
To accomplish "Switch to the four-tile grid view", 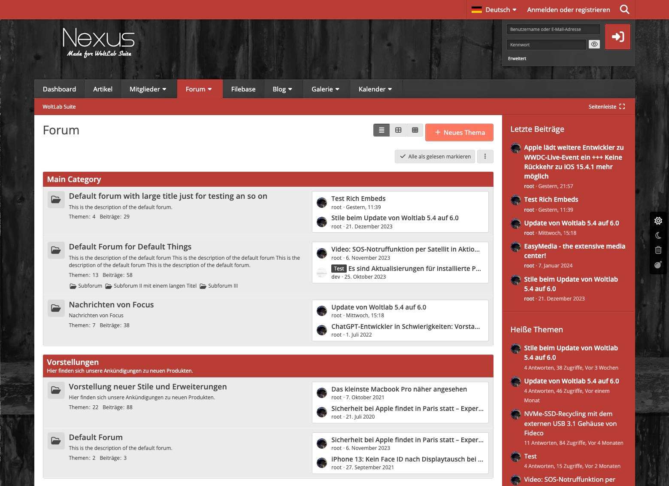I will click(398, 130).
